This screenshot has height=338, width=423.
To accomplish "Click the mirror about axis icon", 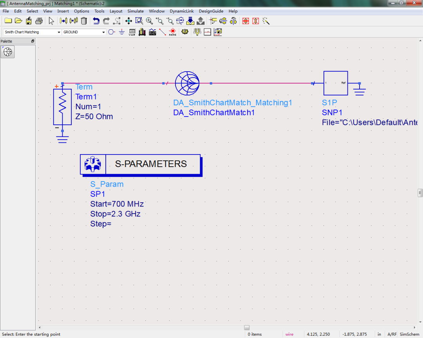I will (233, 21).
